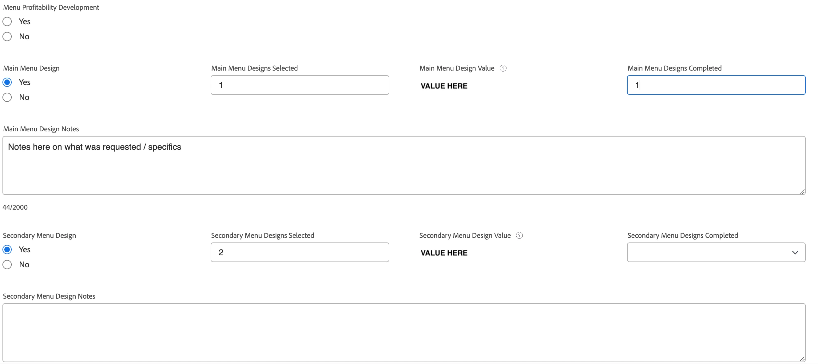Screen dimensions: 818x364
Task: Click Secondary Menu VALUE HERE text
Action: (x=444, y=253)
